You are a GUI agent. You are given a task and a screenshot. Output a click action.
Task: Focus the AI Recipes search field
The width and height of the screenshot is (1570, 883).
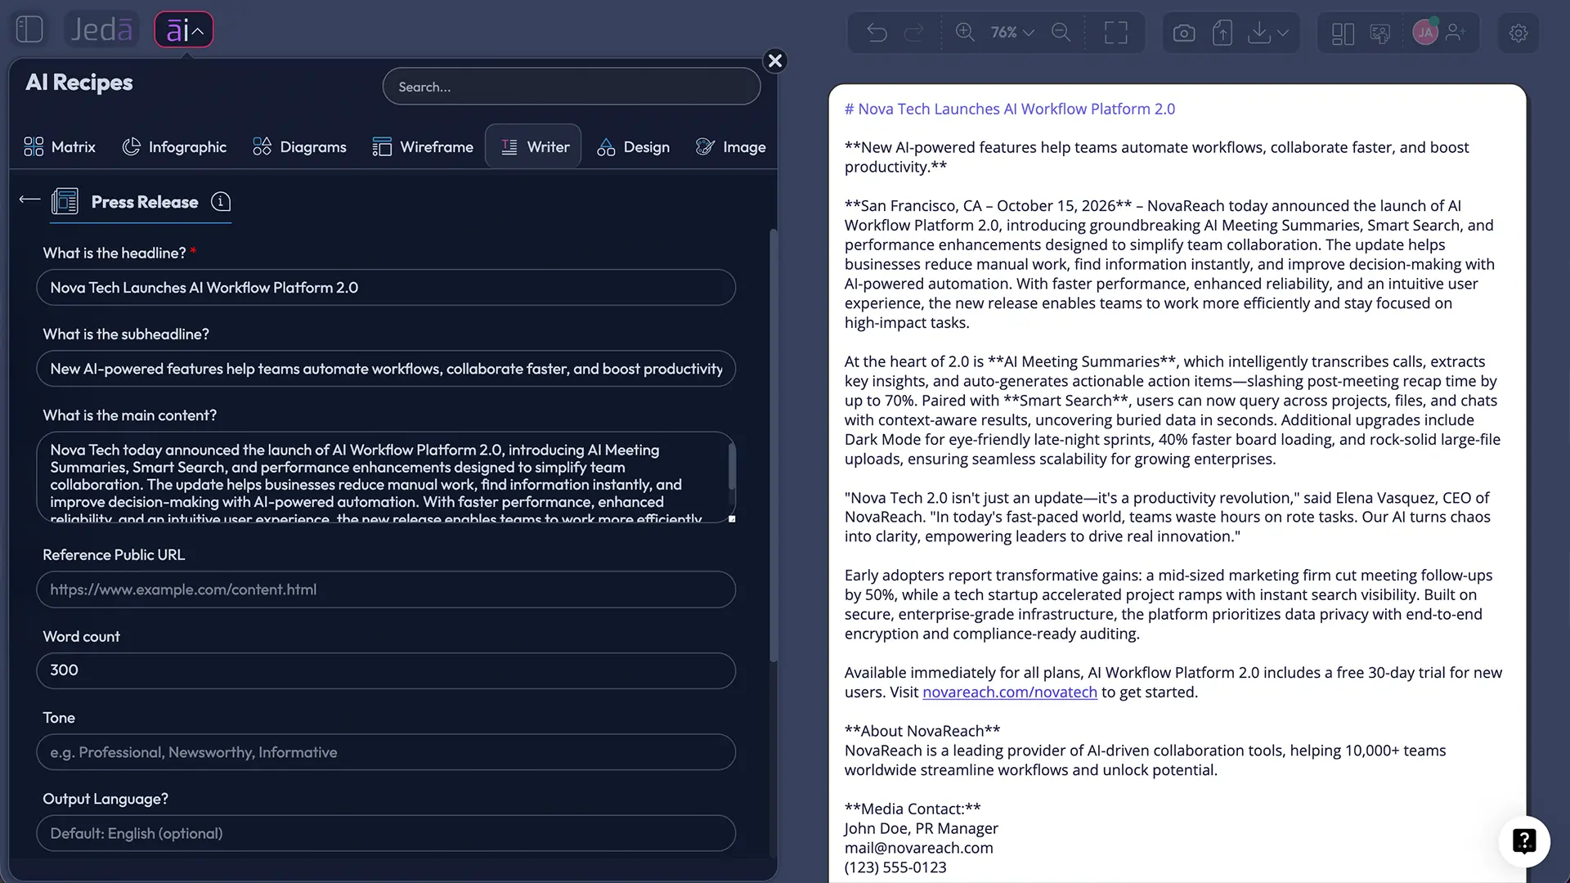click(x=572, y=87)
